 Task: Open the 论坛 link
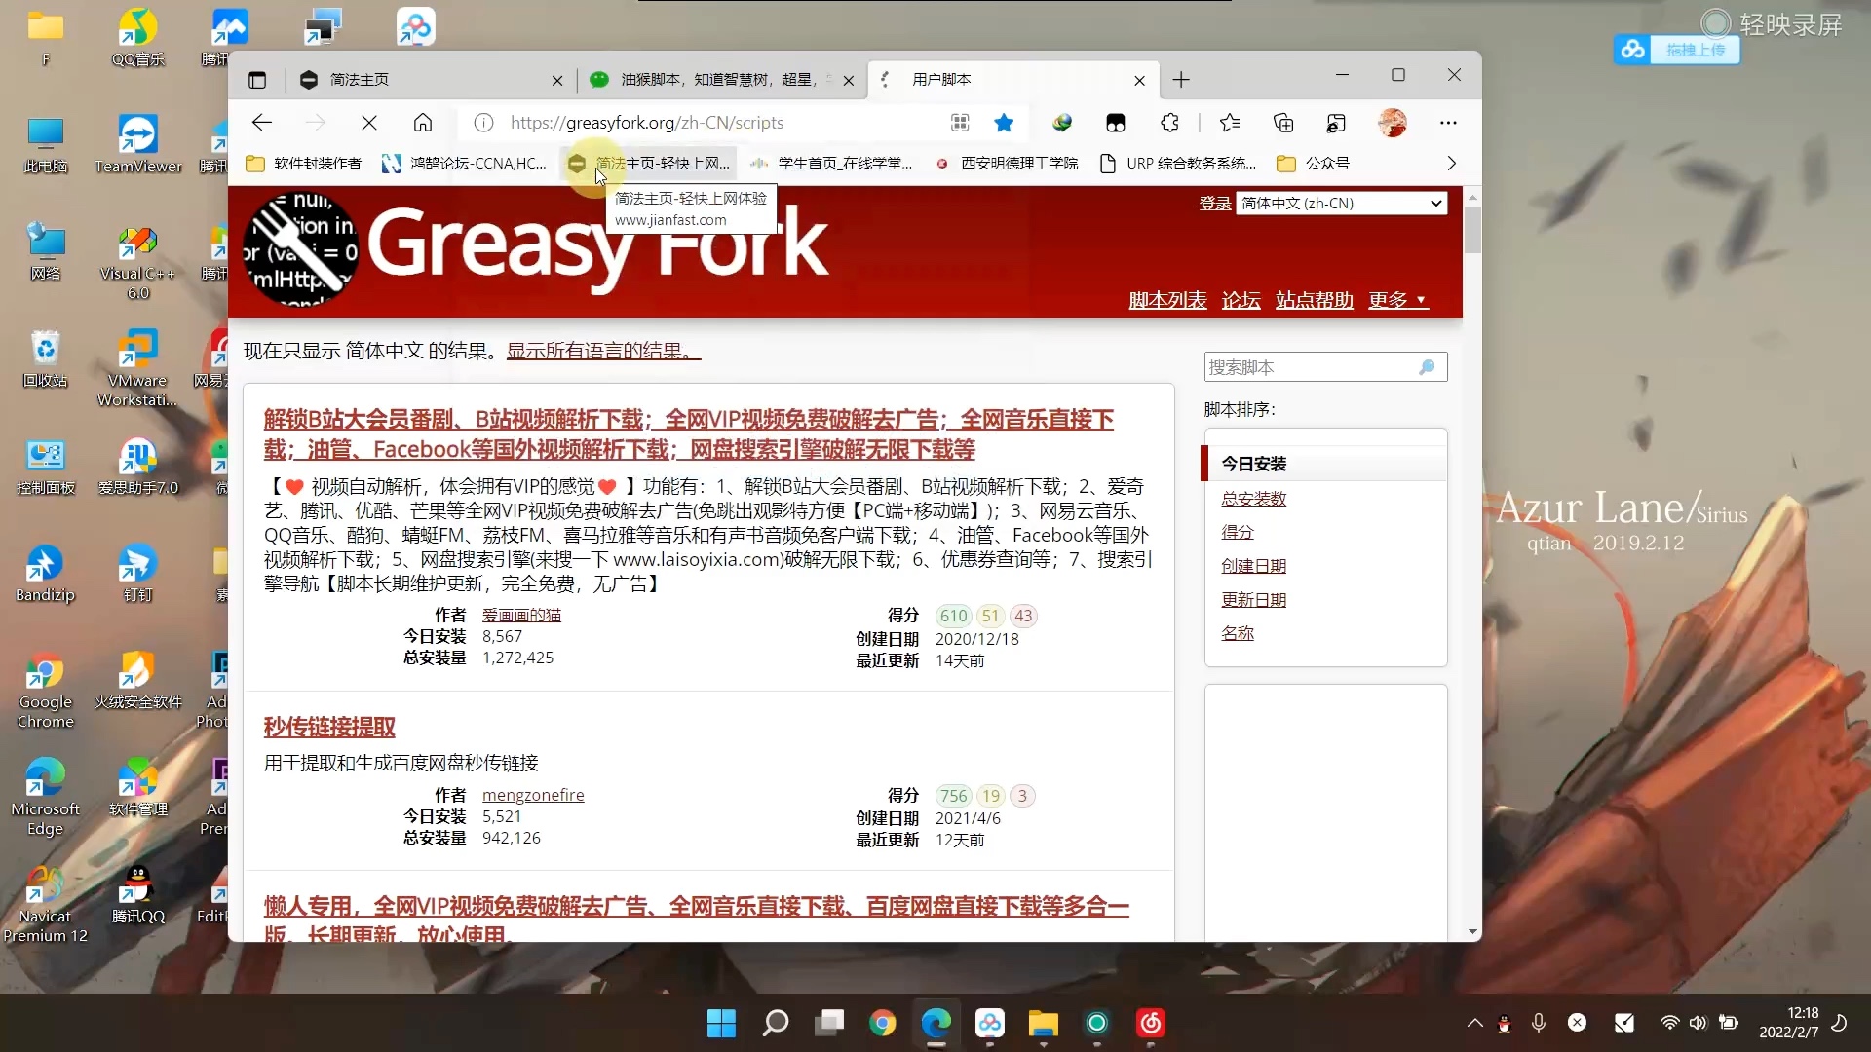(1241, 300)
